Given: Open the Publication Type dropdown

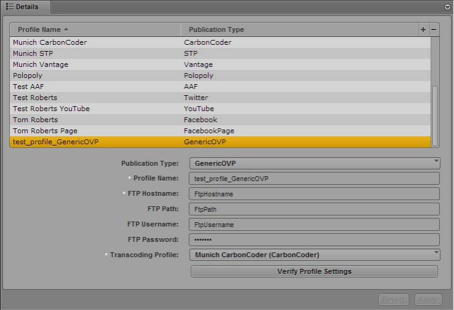Looking at the screenshot, I should click(x=315, y=163).
